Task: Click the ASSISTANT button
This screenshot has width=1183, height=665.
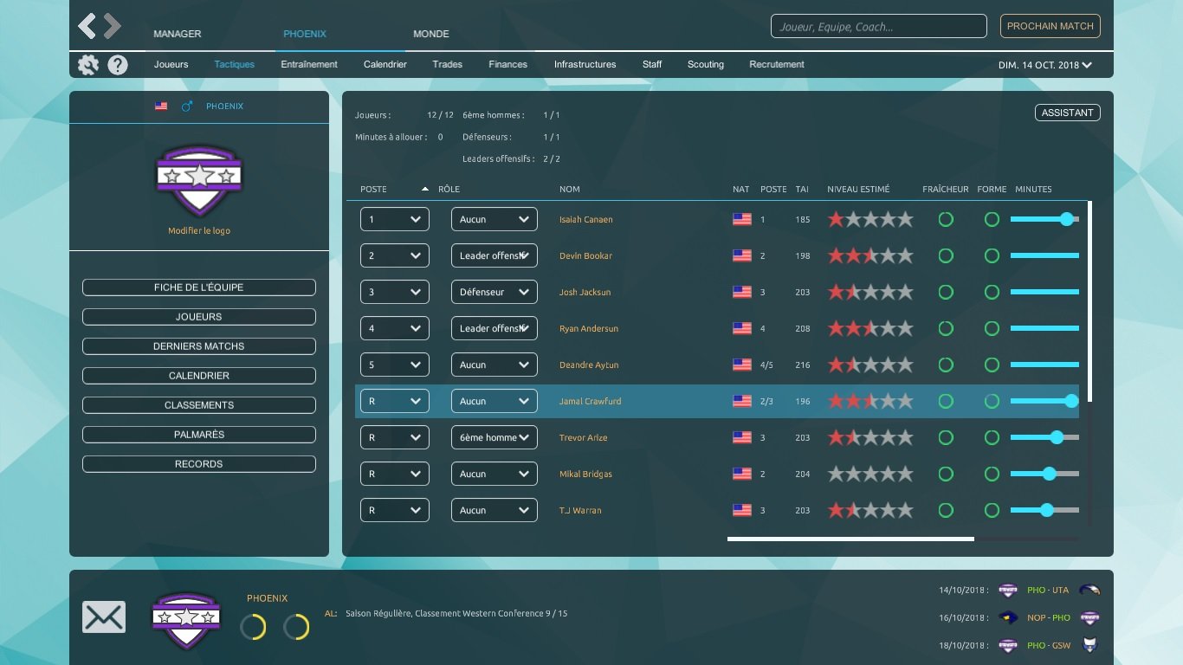Action: (x=1067, y=113)
